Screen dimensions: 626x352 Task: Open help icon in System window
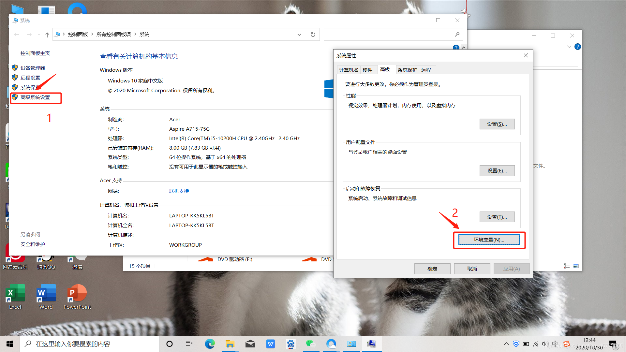(456, 48)
